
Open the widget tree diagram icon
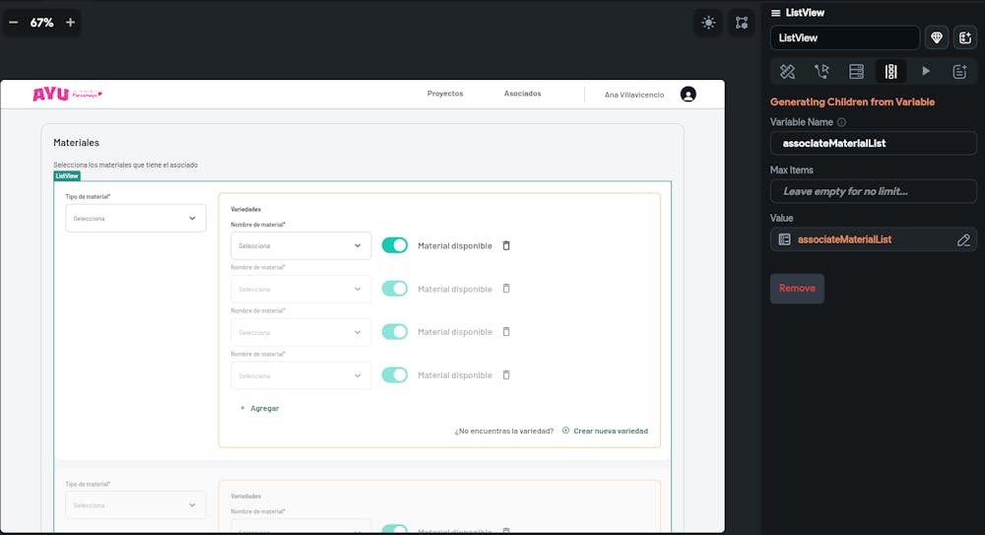coord(742,23)
